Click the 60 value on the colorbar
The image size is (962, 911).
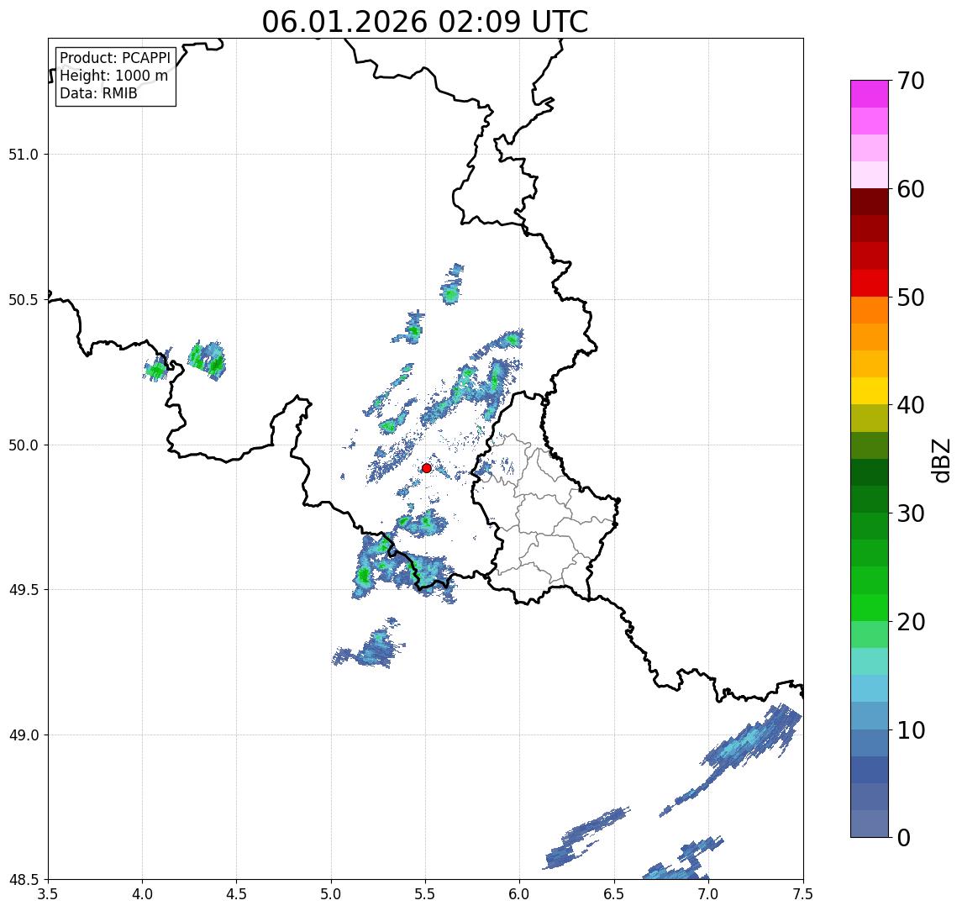(x=911, y=189)
